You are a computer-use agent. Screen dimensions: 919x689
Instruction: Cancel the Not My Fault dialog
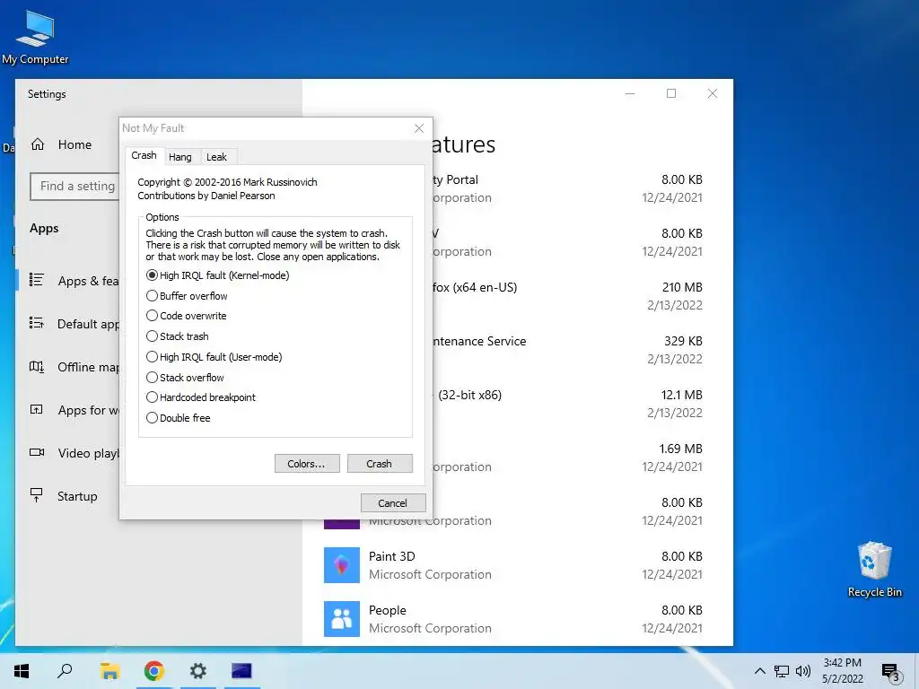[x=393, y=502]
